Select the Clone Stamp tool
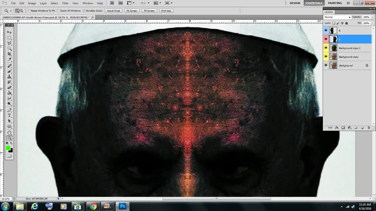The image size is (376, 211). click(x=9, y=77)
